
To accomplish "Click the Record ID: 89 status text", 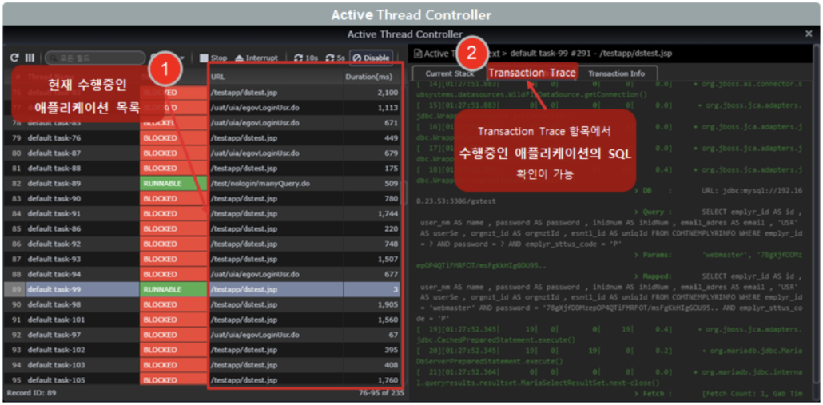I will coord(31,392).
